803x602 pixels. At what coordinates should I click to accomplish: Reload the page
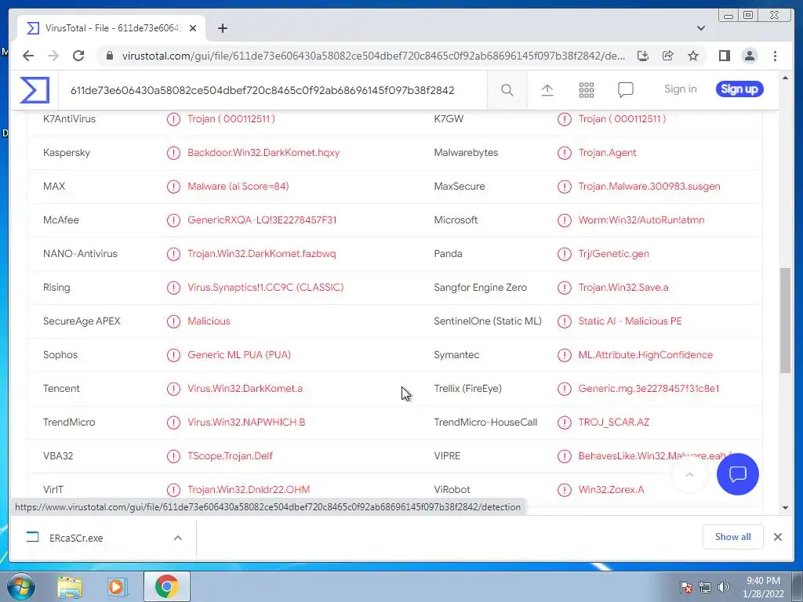click(x=78, y=56)
